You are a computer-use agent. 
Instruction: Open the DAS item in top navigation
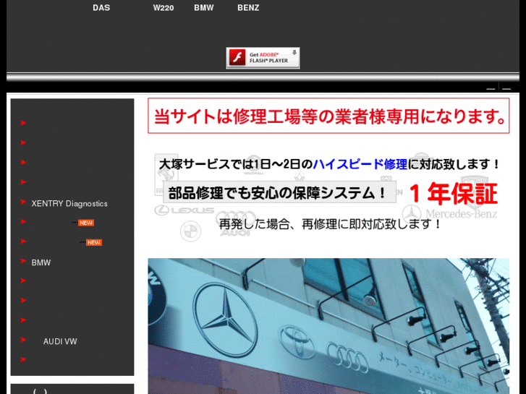101,8
